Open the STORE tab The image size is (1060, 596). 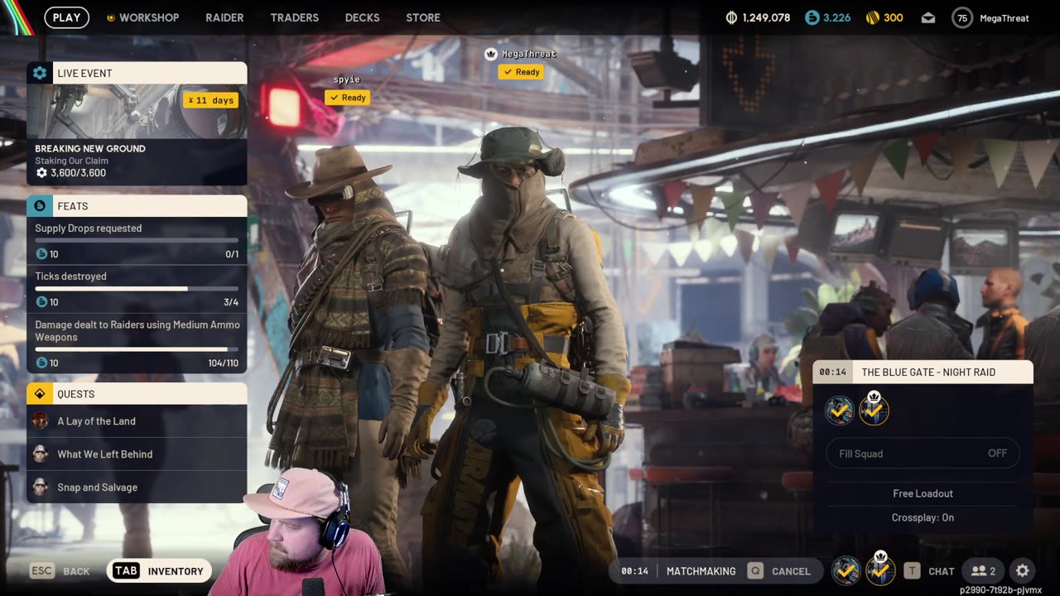click(423, 17)
